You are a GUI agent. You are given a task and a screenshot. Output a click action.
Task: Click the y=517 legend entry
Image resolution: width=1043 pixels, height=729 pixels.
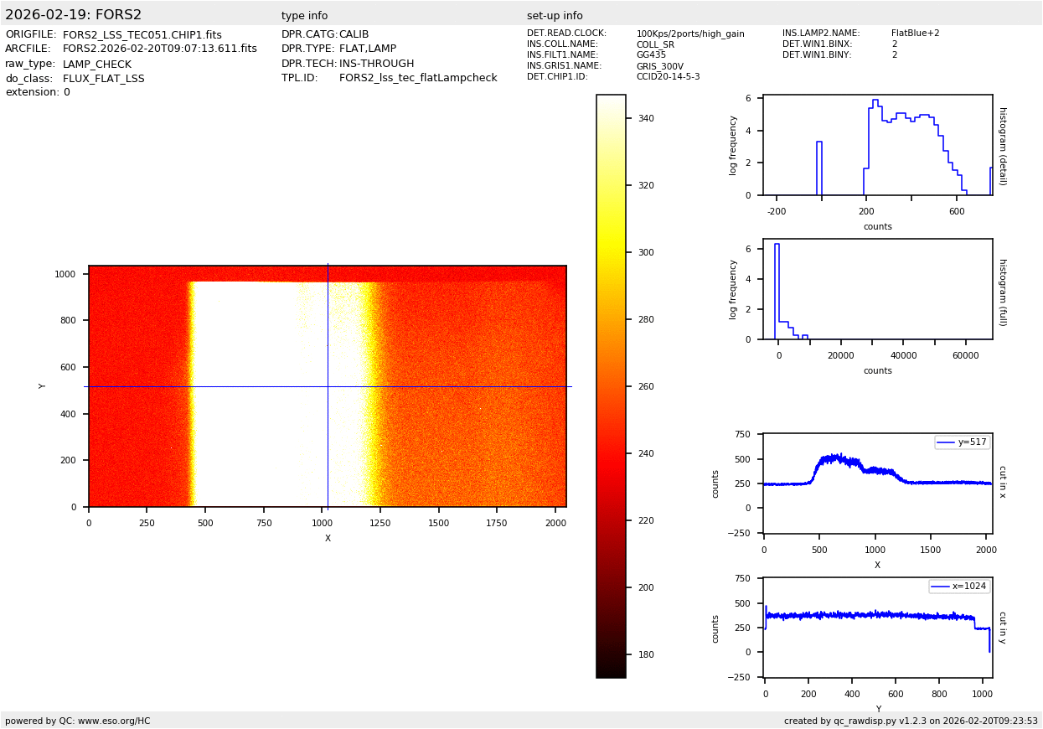tap(962, 442)
